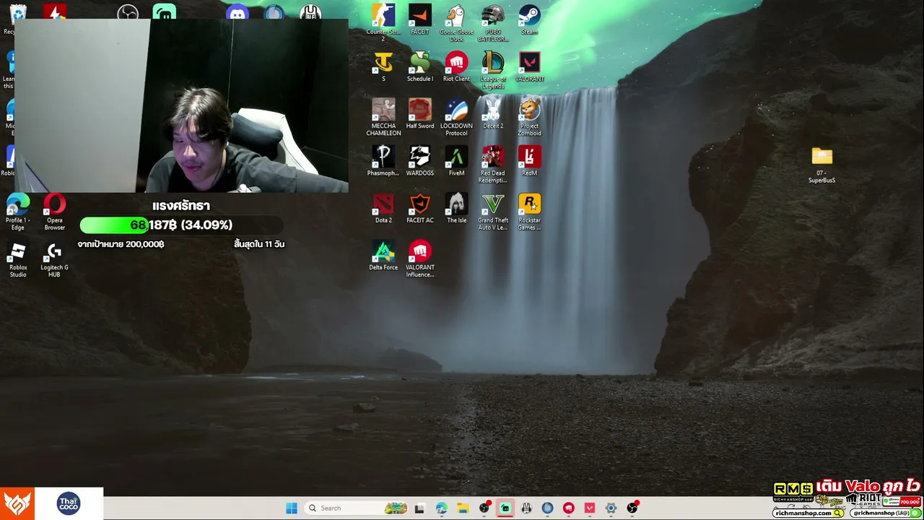Open Microsoft Edge from the taskbar

[x=441, y=508]
